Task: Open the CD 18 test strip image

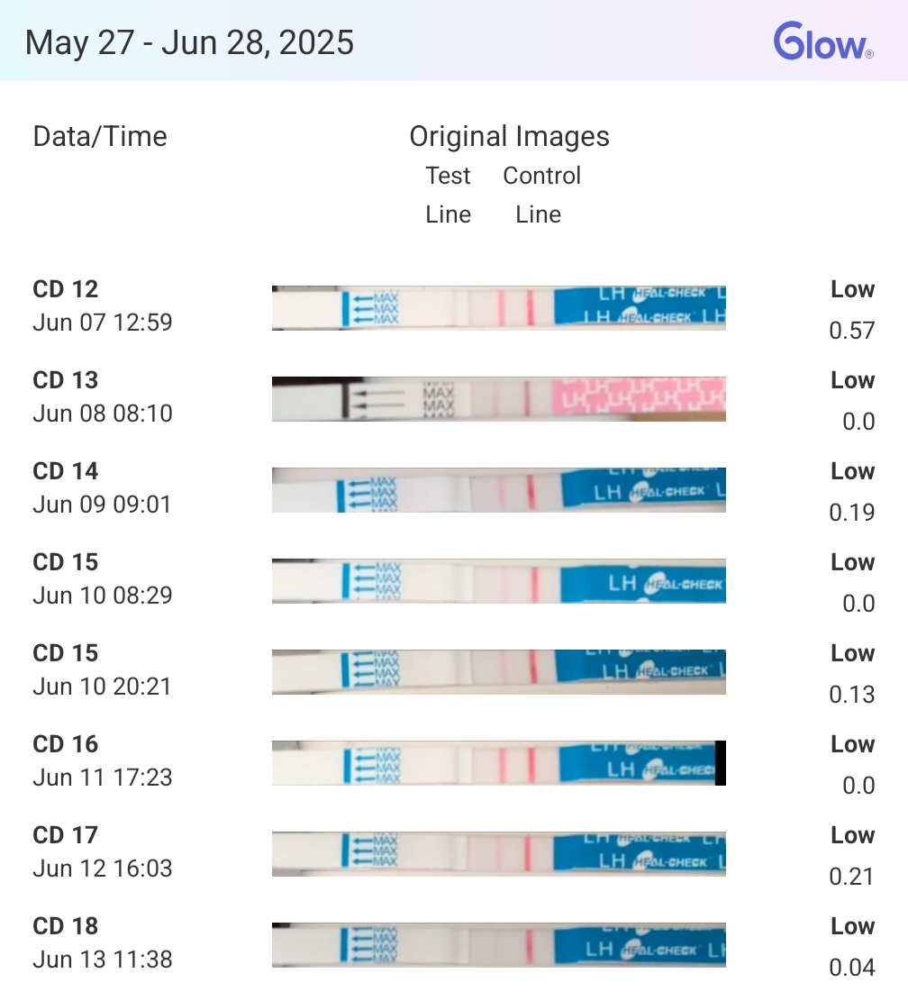Action: (498, 945)
